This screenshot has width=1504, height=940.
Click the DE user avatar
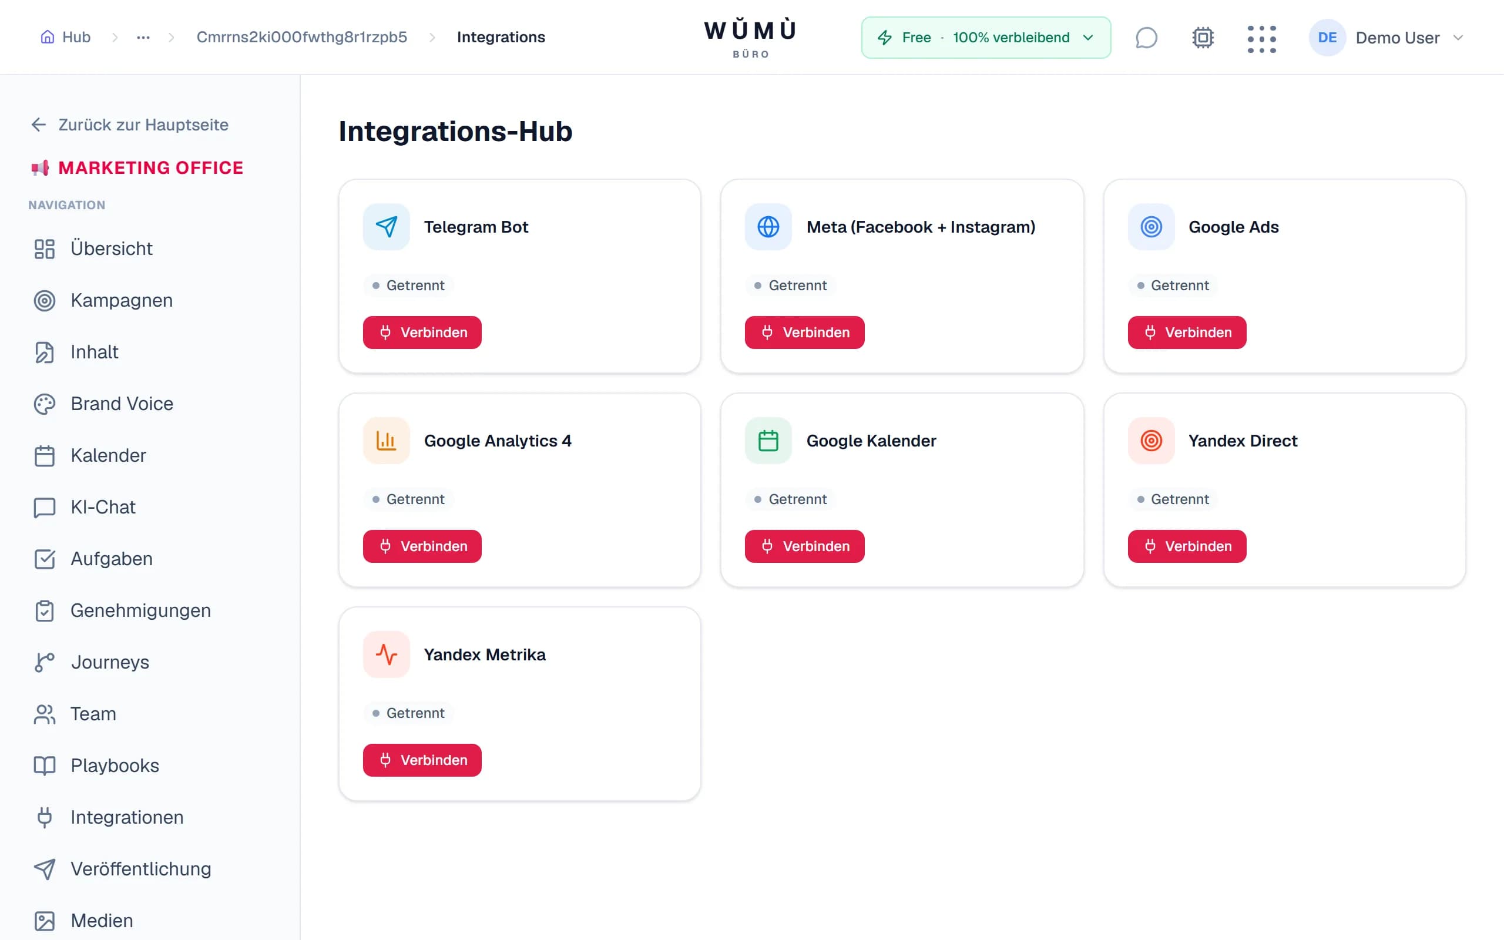tap(1327, 37)
